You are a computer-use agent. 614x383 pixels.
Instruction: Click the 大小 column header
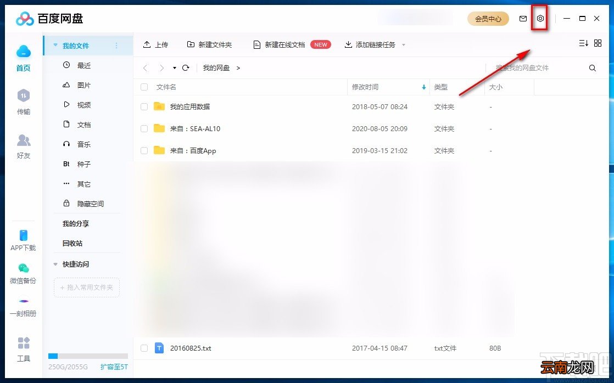pos(495,87)
